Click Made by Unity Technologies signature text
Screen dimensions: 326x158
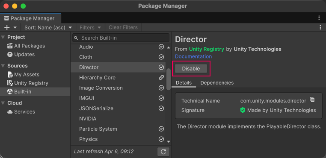click(282, 110)
